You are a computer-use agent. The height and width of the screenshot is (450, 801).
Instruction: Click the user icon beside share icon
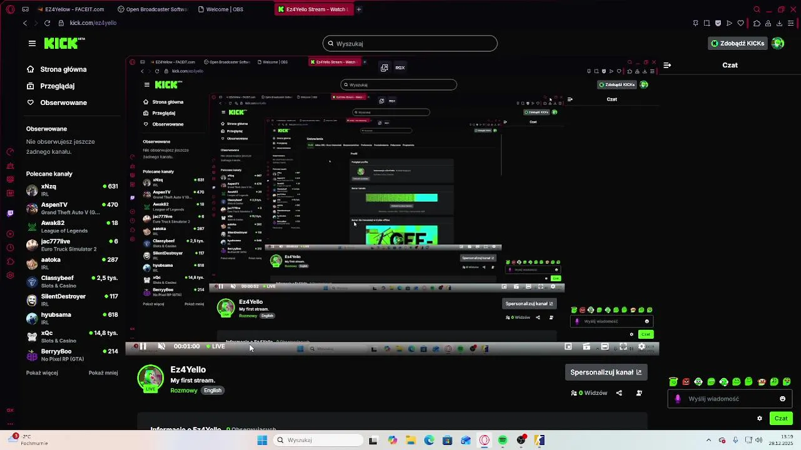click(639, 393)
